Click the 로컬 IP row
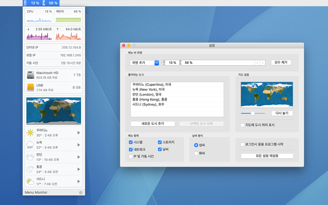The image size is (328, 205). tap(54, 55)
